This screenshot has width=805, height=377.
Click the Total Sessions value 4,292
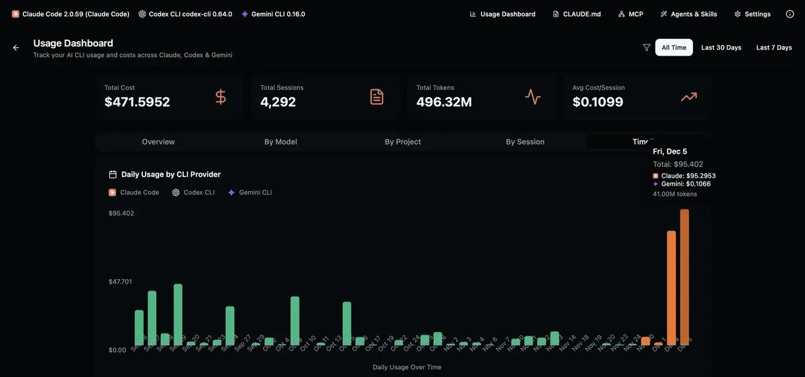tap(278, 102)
